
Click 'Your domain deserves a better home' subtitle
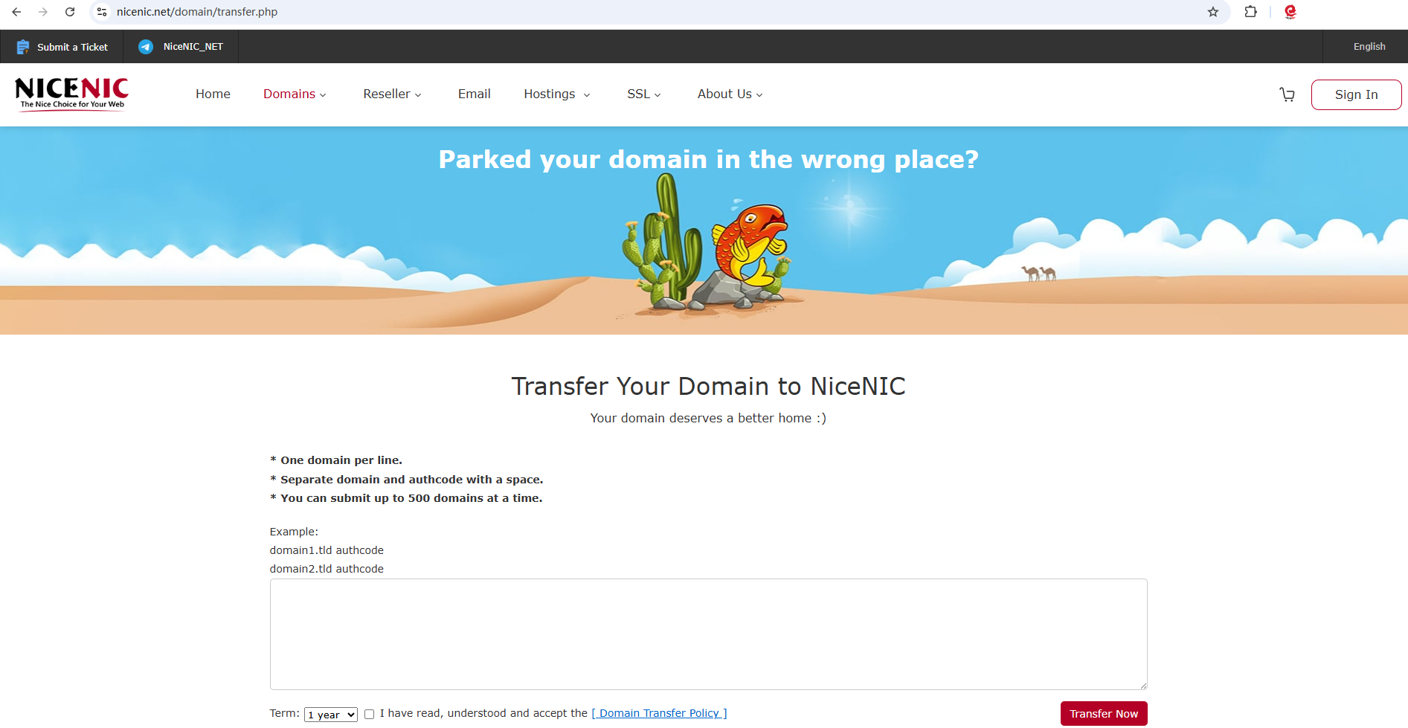pos(708,419)
